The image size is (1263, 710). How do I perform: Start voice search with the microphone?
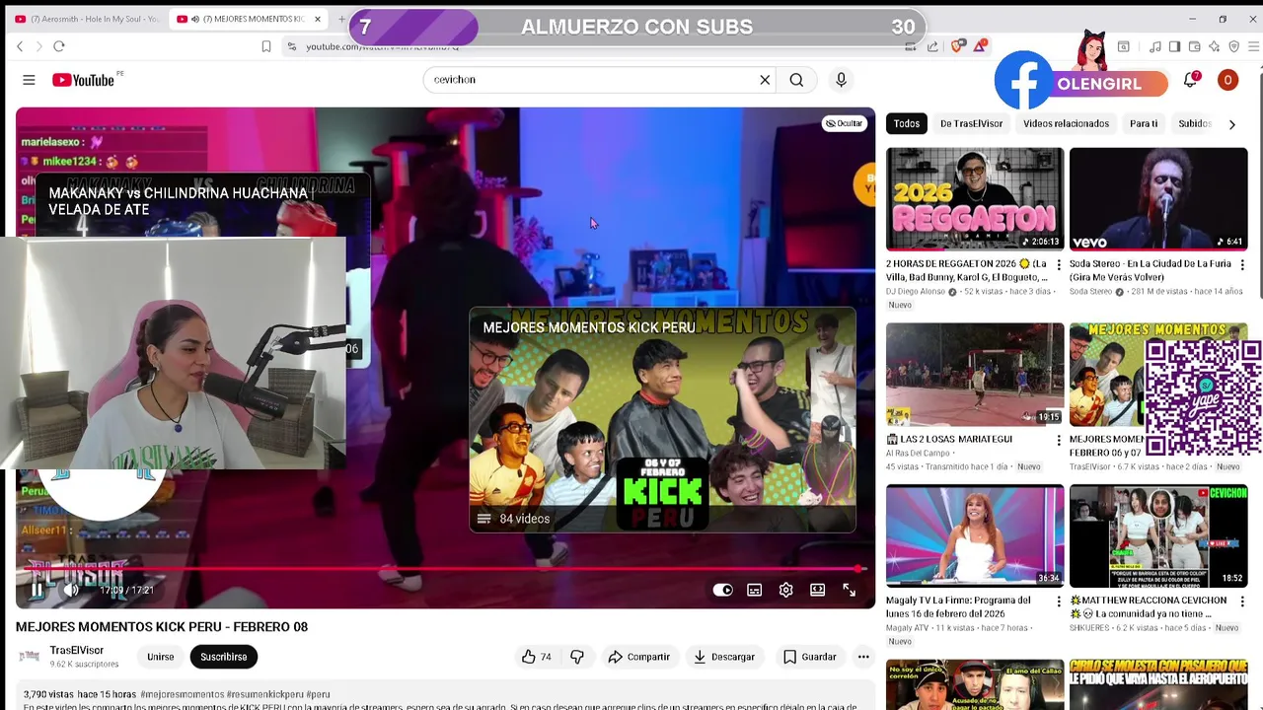tap(841, 80)
